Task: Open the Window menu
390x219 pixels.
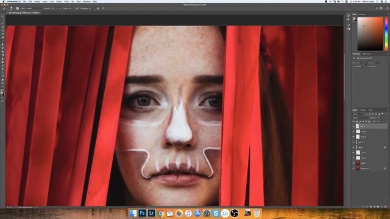Action: (x=87, y=1)
